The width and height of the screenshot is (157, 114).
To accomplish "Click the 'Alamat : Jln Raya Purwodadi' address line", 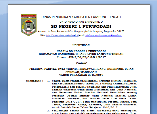I will pos(81,31).
